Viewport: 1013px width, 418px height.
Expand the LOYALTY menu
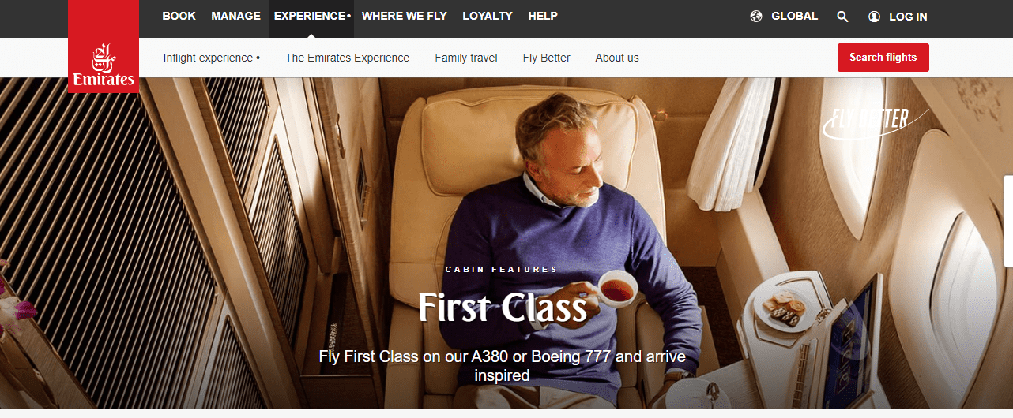[x=488, y=16]
